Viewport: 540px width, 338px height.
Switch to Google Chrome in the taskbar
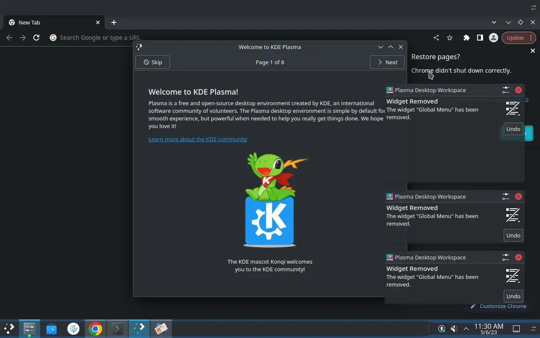95,329
